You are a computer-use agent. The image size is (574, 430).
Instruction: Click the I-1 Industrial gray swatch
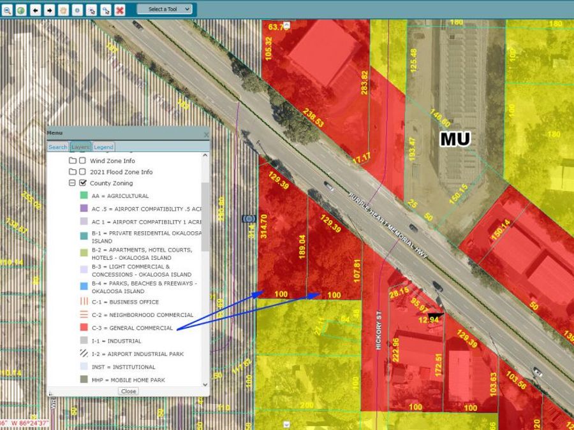[x=84, y=340]
